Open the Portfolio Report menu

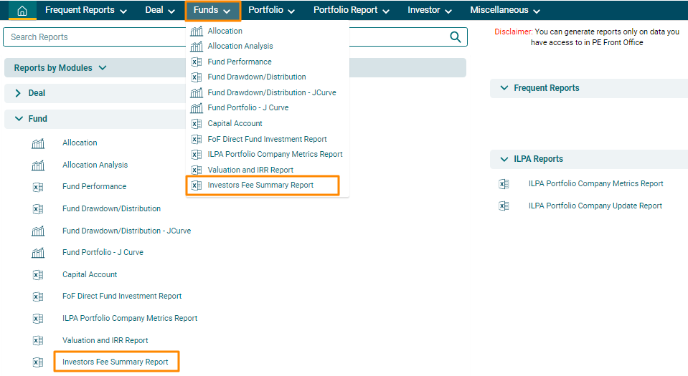[351, 11]
